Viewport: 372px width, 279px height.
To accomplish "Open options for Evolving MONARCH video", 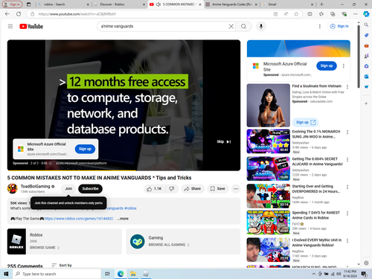I will (x=347, y=132).
